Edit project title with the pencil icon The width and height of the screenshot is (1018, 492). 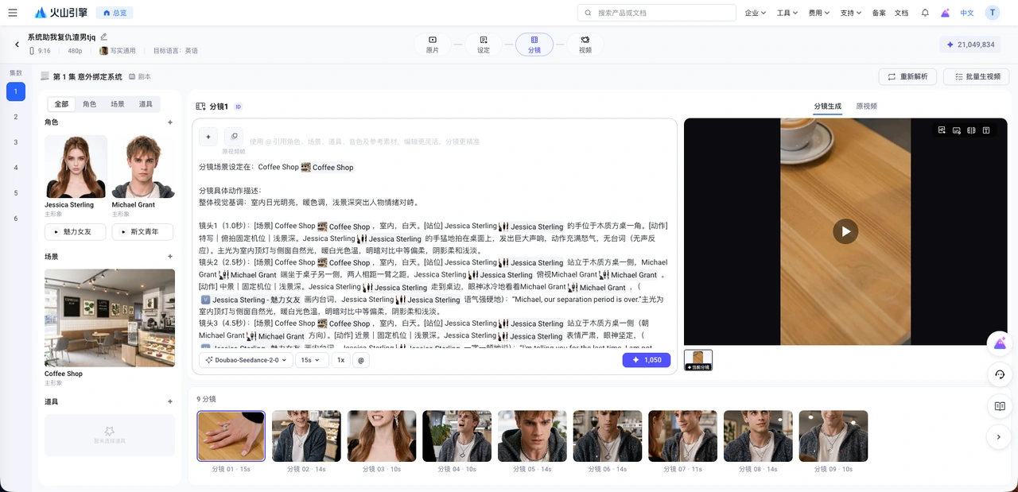coord(103,37)
